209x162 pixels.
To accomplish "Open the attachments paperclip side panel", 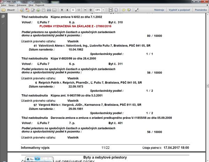I will click(x=3, y=24).
